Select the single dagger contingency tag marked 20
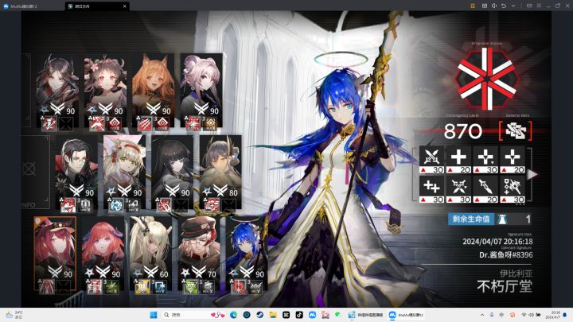The width and height of the screenshot is (573, 322). [485, 189]
